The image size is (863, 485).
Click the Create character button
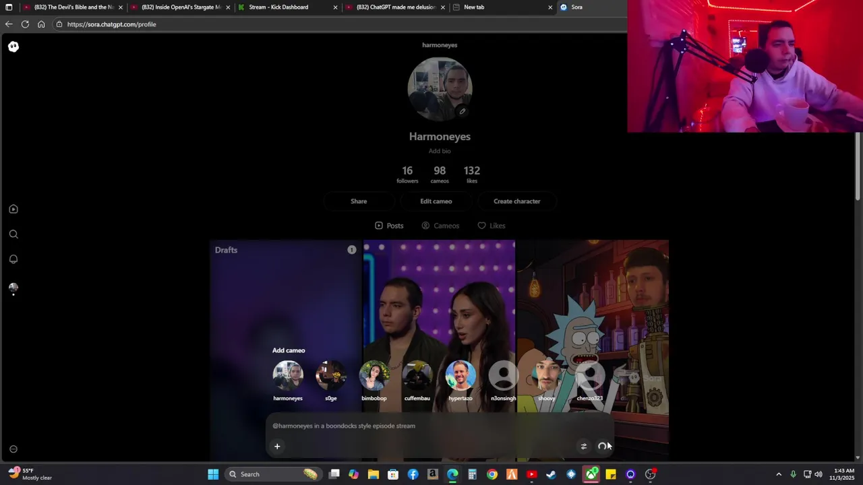[x=517, y=201]
